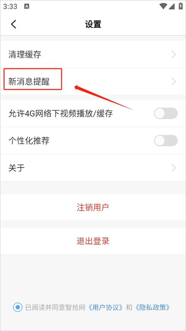Tap the battery charging icon

(181, 6)
